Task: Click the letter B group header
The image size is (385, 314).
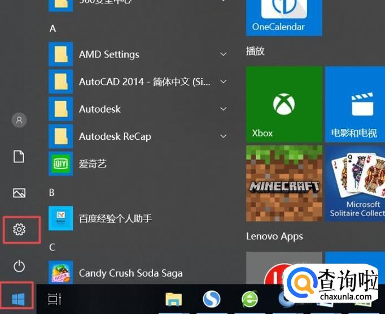Action: coord(52,192)
